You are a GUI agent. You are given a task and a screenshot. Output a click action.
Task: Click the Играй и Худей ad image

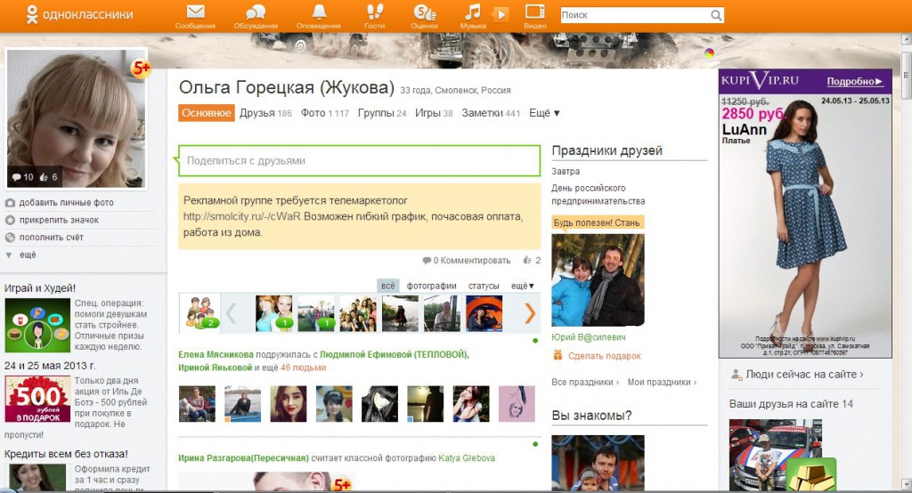37,326
